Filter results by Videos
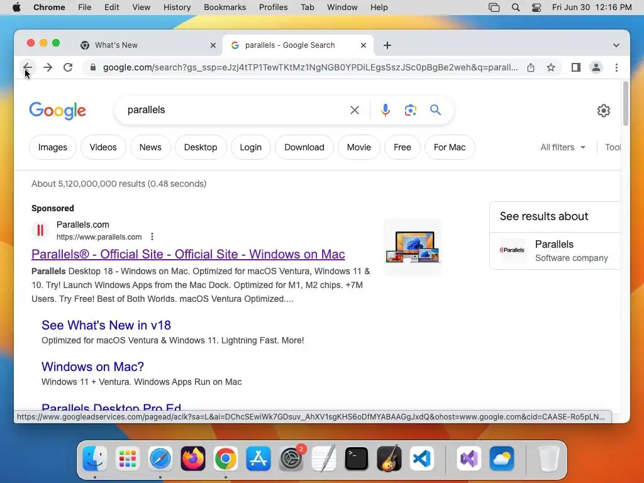The height and width of the screenshot is (483, 644). tap(103, 147)
